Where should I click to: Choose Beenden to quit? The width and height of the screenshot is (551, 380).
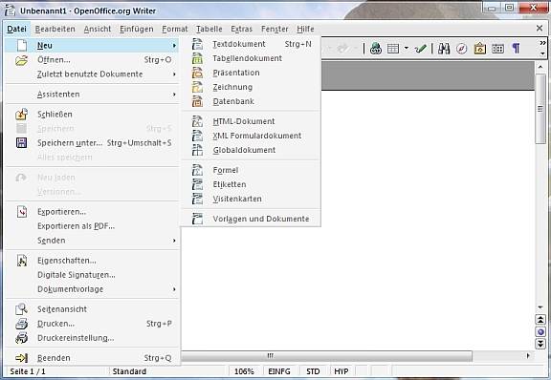click(x=92, y=358)
